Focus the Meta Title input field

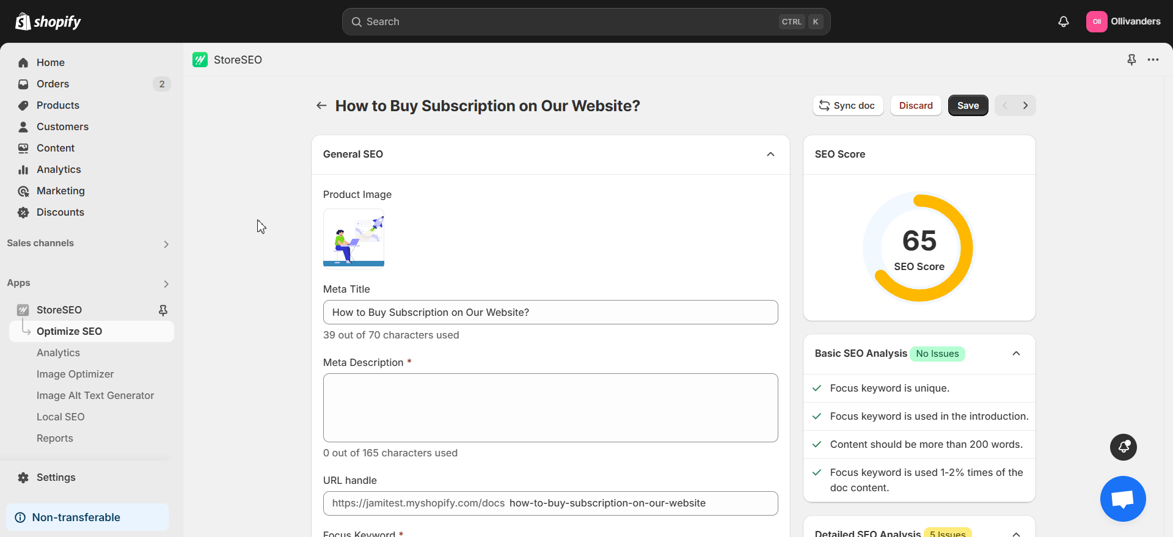tap(550, 312)
